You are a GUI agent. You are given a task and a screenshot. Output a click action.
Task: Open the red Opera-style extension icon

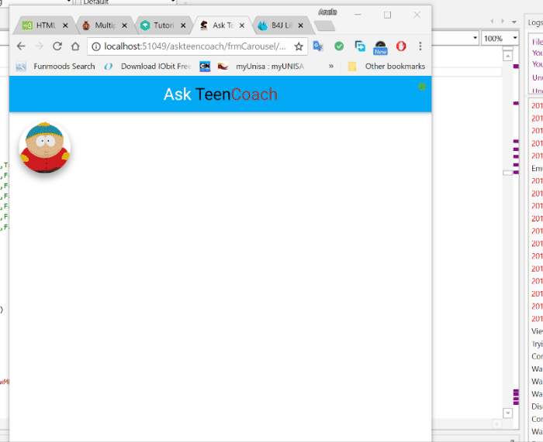click(401, 46)
